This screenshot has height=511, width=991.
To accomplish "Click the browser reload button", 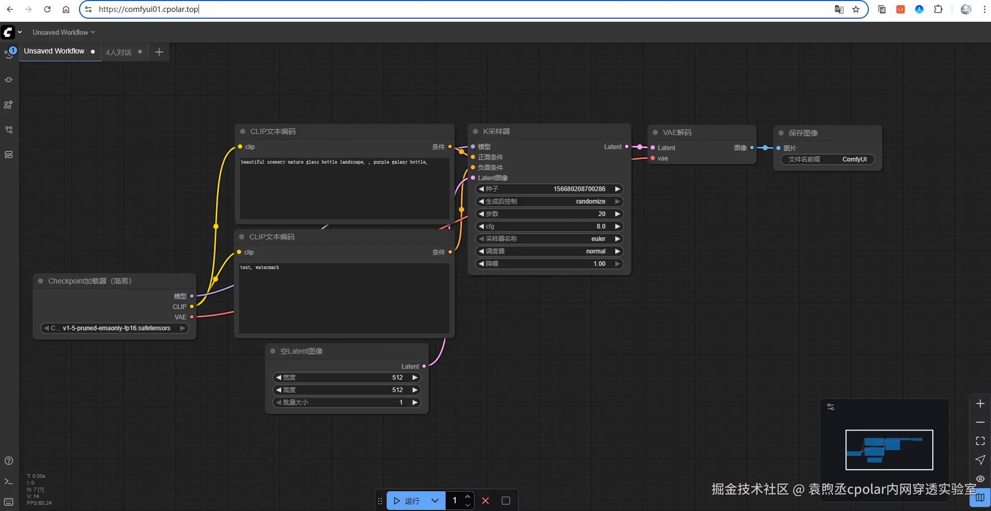I will (47, 9).
